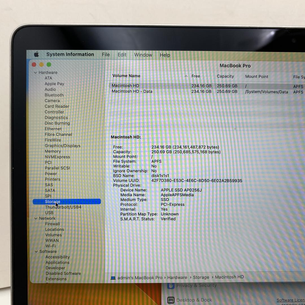Select NVMExpress in the sidebar
Viewport: 305px width, 305px height.
(x=57, y=157)
